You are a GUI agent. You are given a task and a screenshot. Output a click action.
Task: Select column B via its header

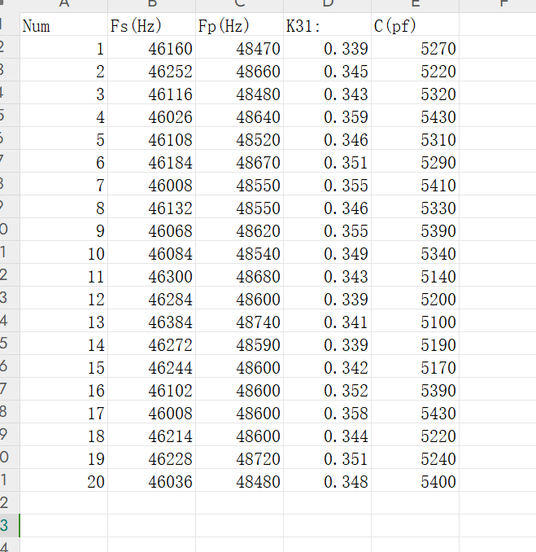point(151,4)
